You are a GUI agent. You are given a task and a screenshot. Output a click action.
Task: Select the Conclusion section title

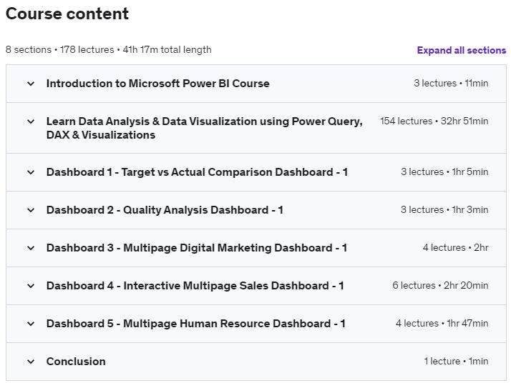coord(76,362)
